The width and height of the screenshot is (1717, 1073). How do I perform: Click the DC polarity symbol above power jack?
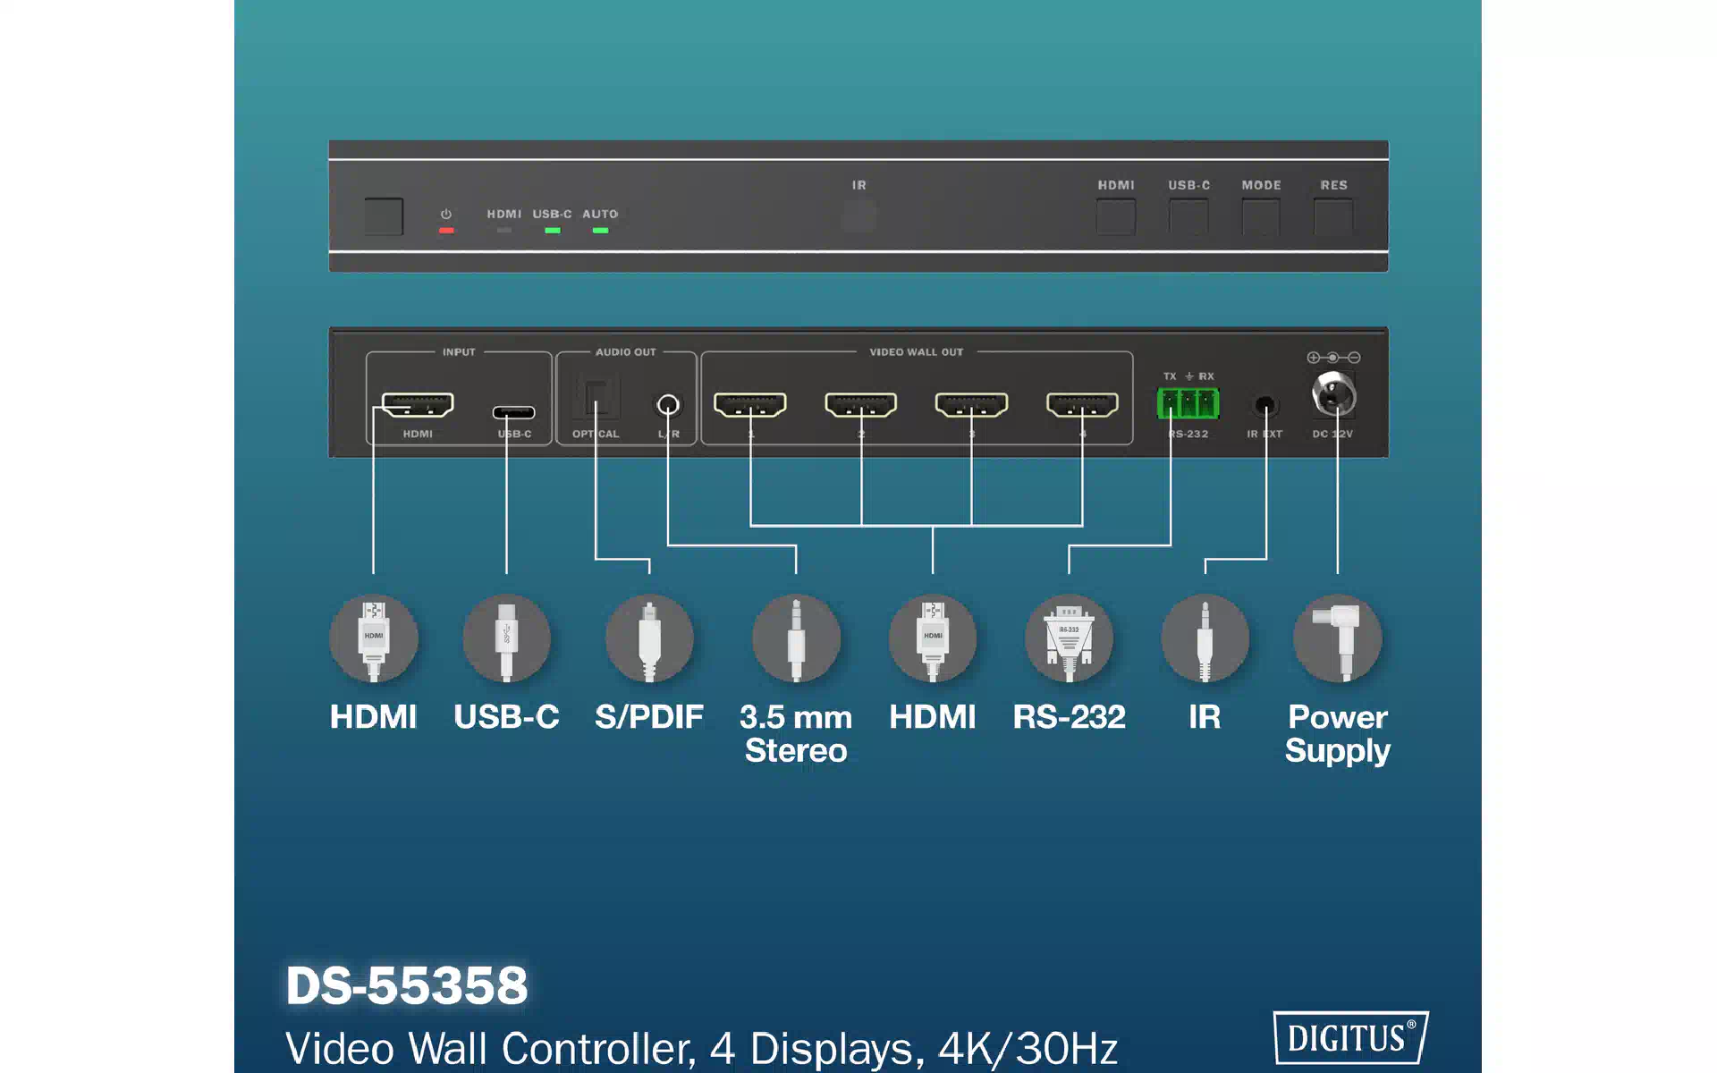point(1333,358)
